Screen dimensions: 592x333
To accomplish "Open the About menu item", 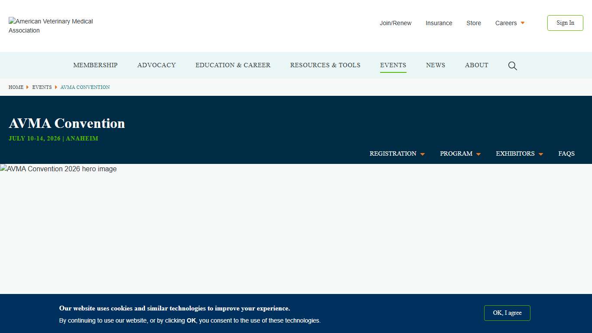I will click(x=476, y=65).
